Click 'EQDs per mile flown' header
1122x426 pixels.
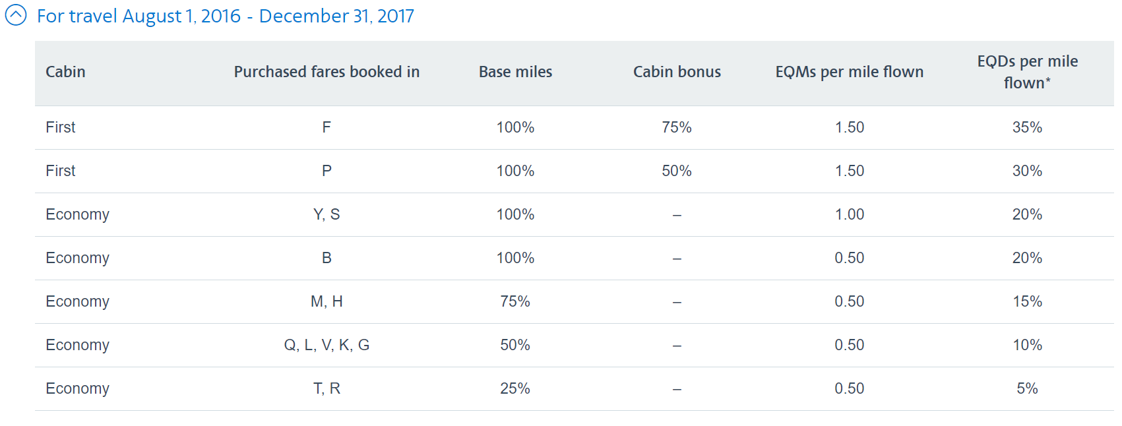pos(1027,72)
